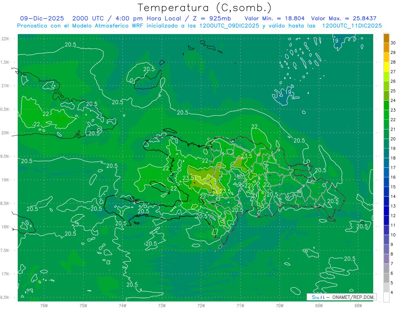Click the "25" contour label on the map
Screen dimensions: 402x310
click(215, 193)
